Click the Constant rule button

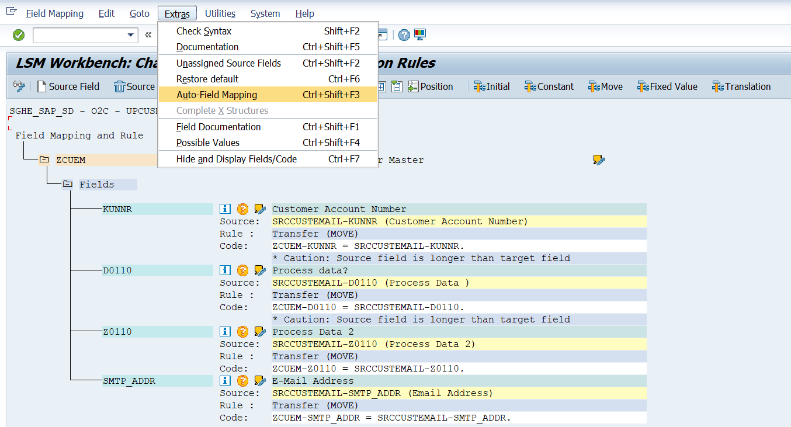[549, 86]
